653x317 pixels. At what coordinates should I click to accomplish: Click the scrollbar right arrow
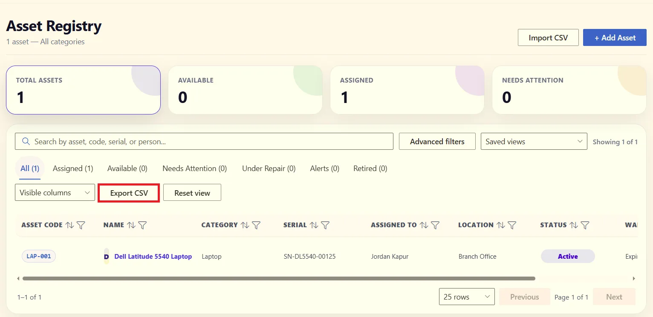click(634, 279)
